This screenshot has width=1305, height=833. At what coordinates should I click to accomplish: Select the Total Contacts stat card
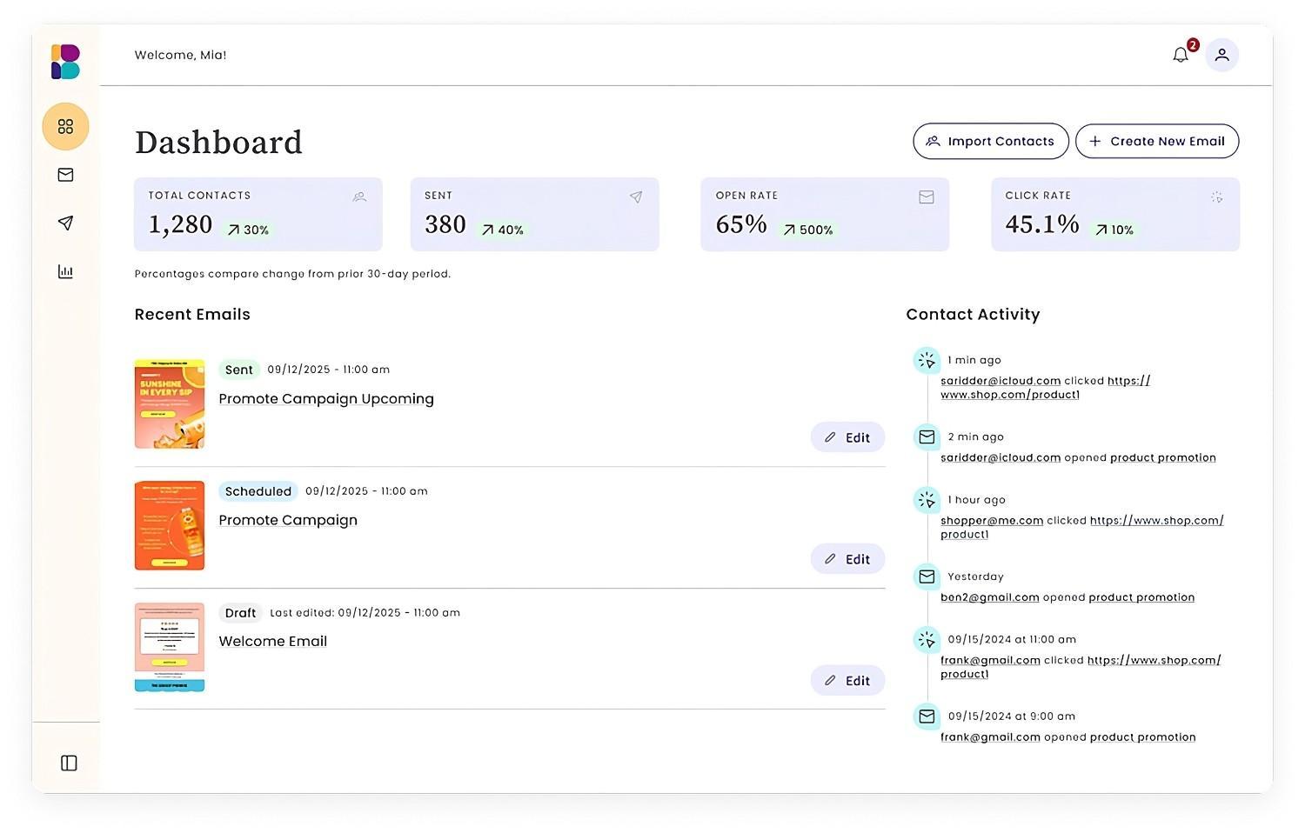coord(258,215)
